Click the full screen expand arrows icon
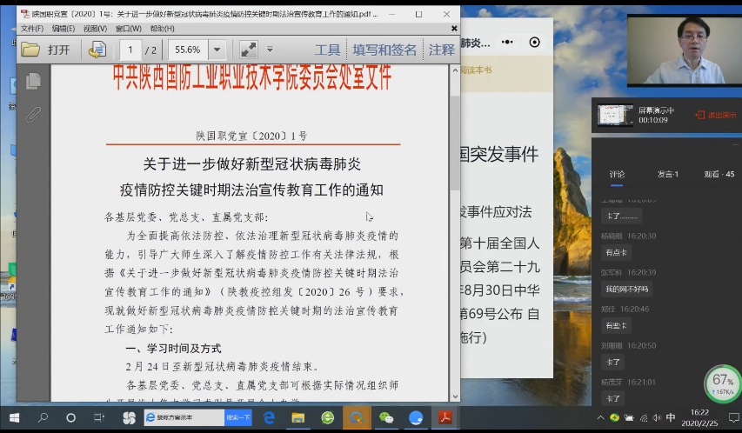The image size is (742, 433). (248, 50)
